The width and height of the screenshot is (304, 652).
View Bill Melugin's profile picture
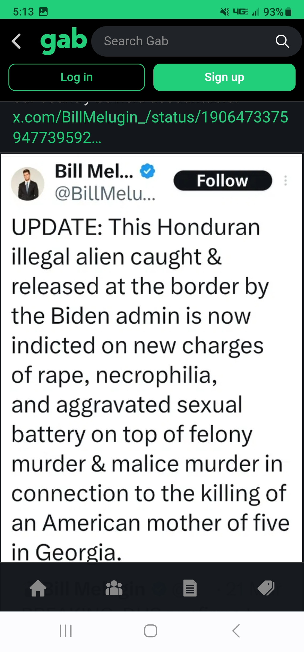coord(28,184)
